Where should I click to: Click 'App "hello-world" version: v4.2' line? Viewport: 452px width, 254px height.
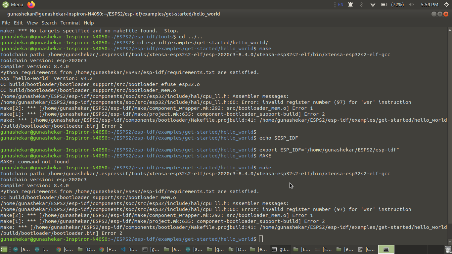pyautogui.click(x=46, y=78)
